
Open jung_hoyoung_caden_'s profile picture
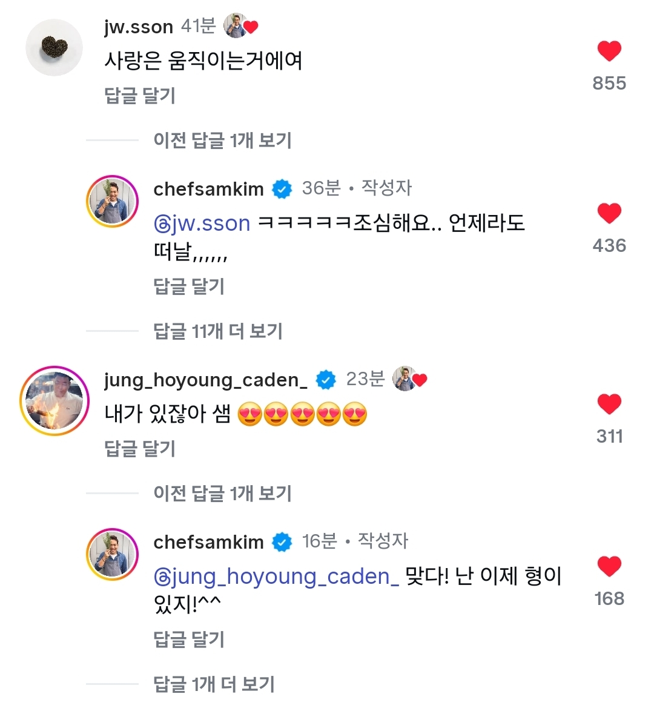(54, 401)
